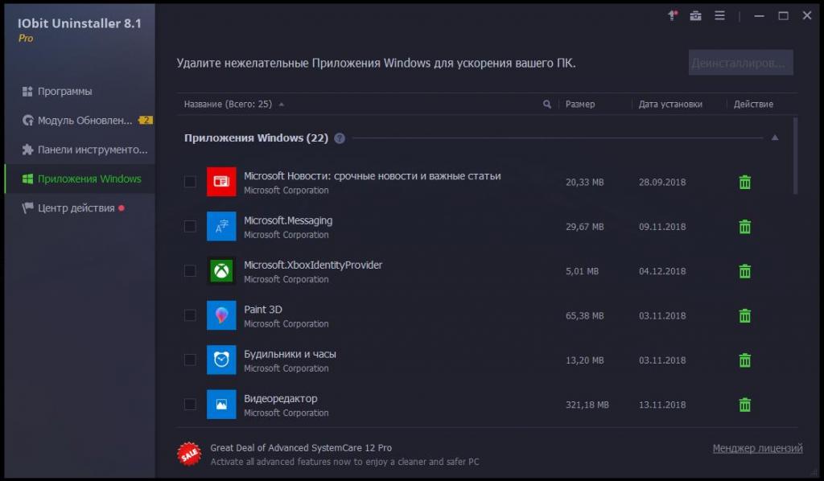Open the hamburger options menu
Viewport: 824px width, 481px height.
tap(719, 16)
